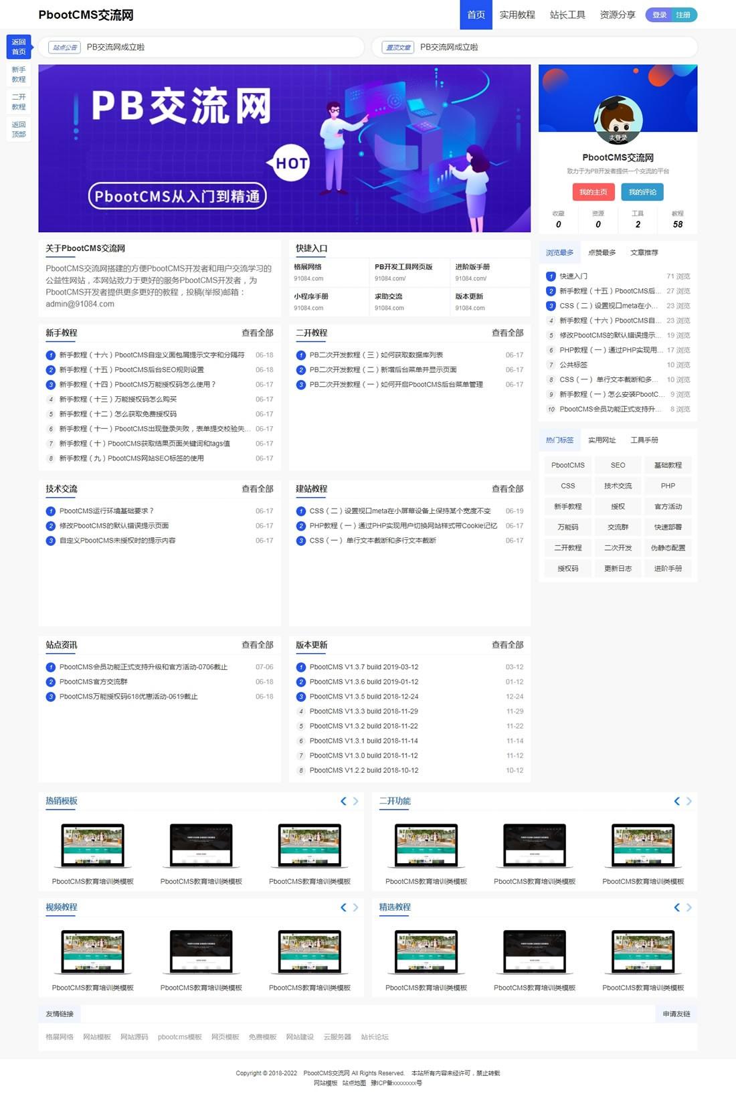The width and height of the screenshot is (736, 1098).
Task: Click previous arrow in 视频教程 carousel
Action: (343, 907)
